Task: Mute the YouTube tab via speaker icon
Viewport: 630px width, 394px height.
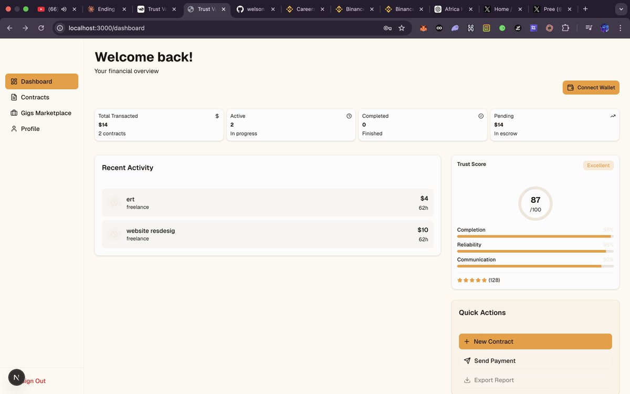Action: (x=64, y=9)
